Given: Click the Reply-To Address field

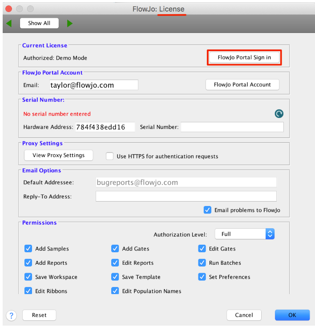Looking at the screenshot, I should 186,197.
